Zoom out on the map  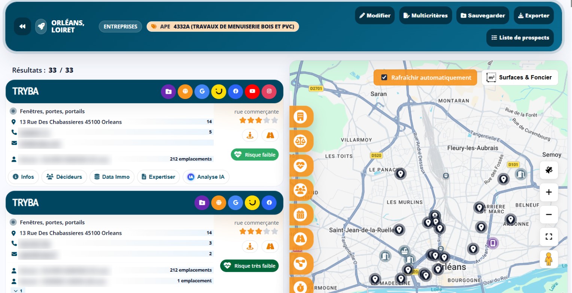click(x=549, y=215)
